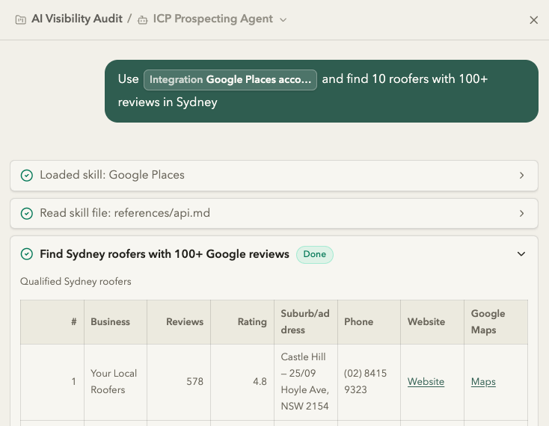Close the agent panel with X
The image size is (549, 426).
coord(533,20)
